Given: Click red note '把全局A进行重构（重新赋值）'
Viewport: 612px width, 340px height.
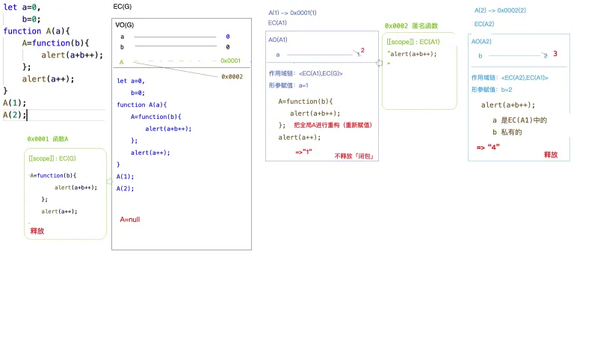Looking at the screenshot, I should point(333,126).
